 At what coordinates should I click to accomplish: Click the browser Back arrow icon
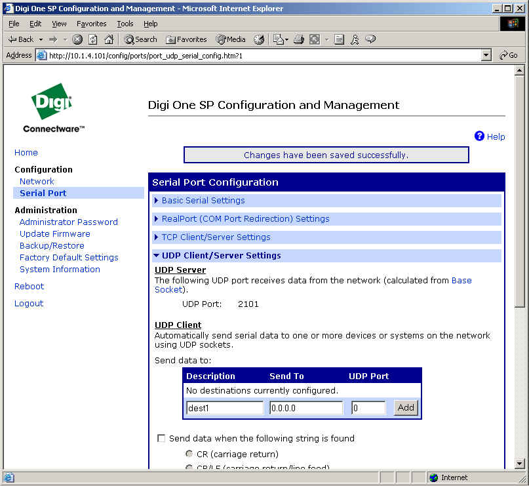coord(13,39)
